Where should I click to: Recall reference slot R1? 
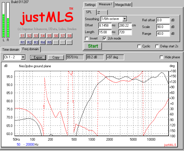click(22, 42)
